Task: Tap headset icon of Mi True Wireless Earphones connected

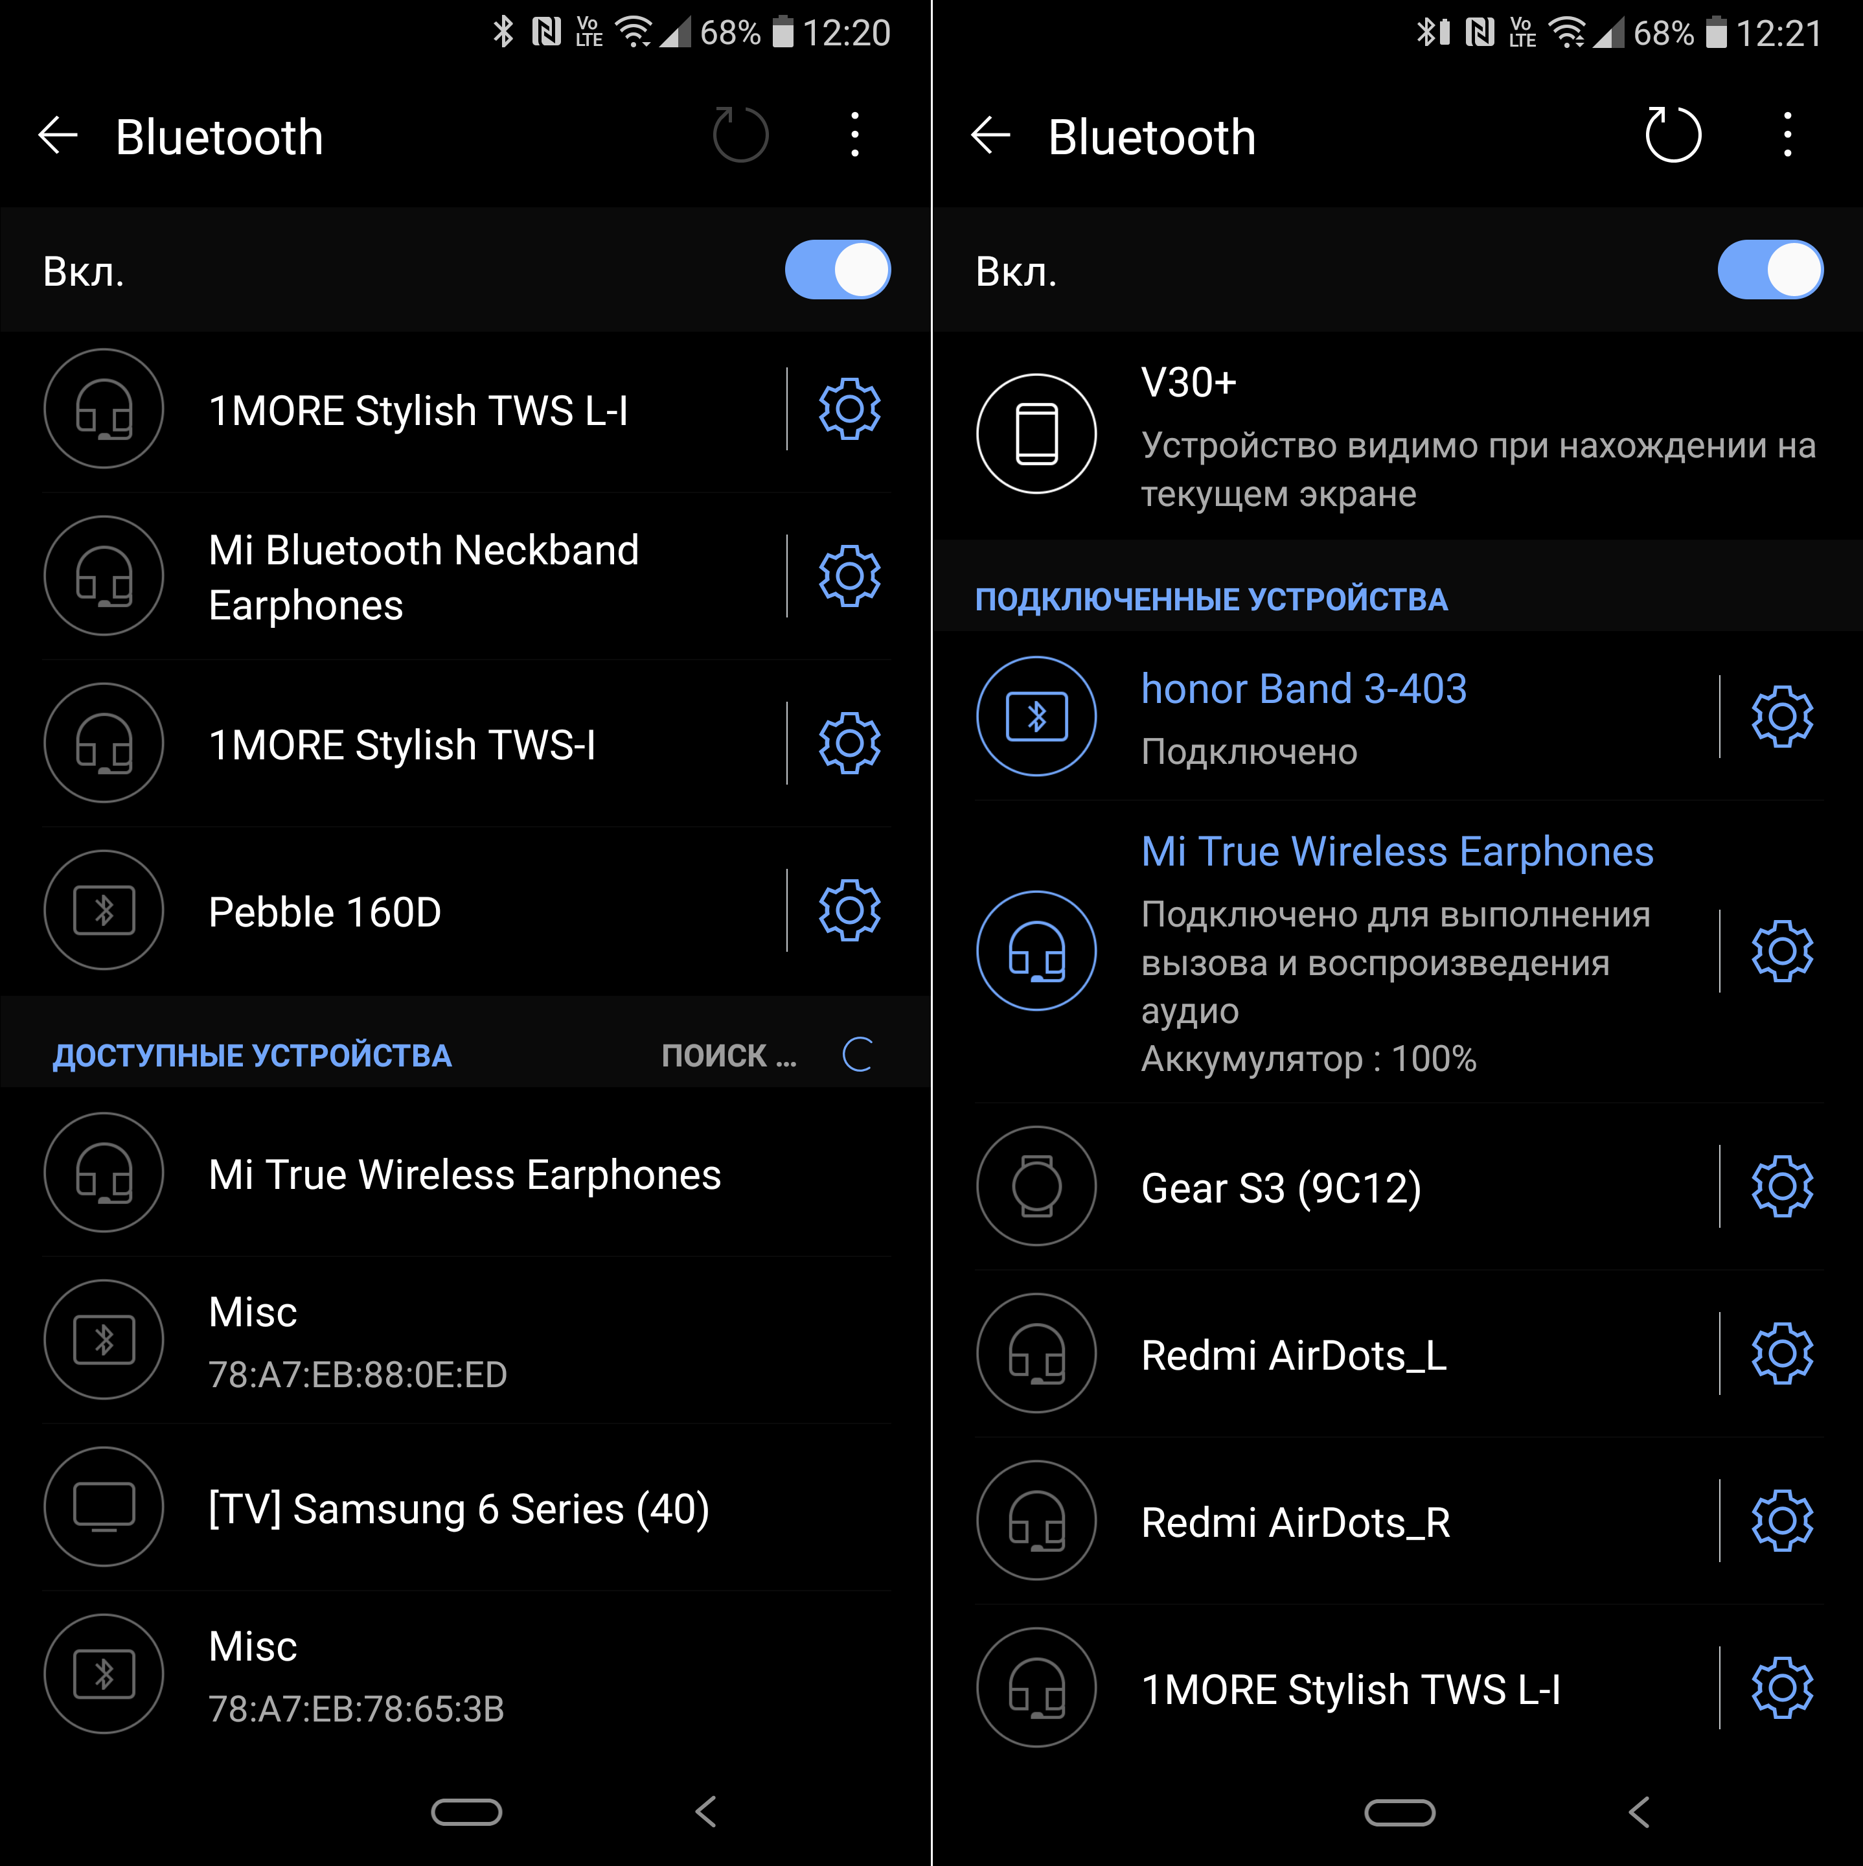Action: [x=1036, y=950]
